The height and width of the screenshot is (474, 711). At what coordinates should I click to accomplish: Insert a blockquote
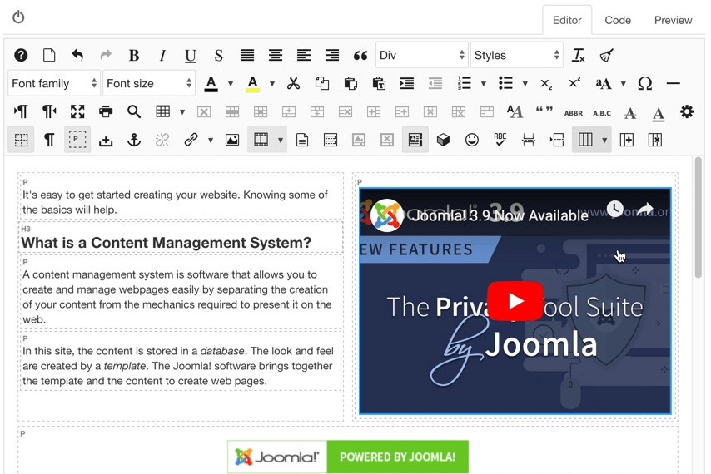coord(360,55)
